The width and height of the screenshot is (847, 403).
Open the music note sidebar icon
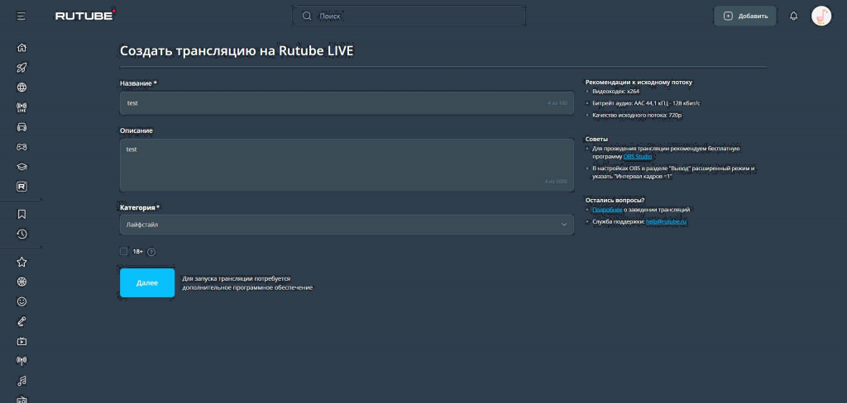tap(22, 381)
